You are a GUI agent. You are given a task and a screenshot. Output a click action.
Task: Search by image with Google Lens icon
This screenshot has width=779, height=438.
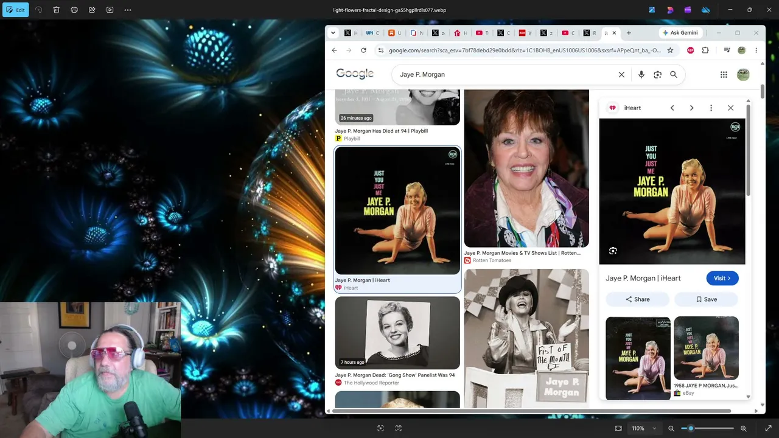657,74
